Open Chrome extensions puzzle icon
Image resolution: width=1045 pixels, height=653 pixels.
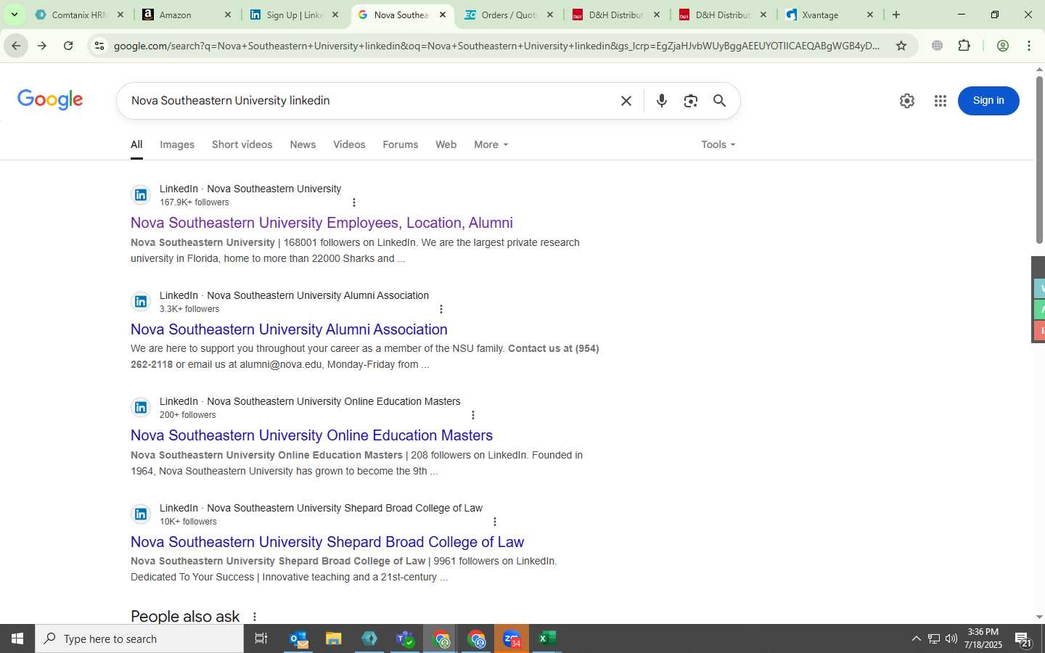click(964, 46)
